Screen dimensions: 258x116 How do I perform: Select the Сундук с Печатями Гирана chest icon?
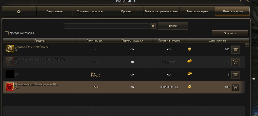[x=10, y=49]
